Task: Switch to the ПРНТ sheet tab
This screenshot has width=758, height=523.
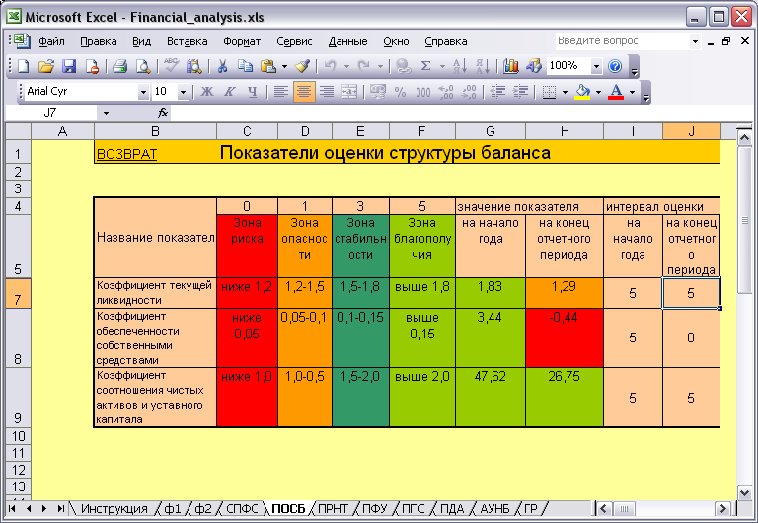Action: click(x=333, y=509)
